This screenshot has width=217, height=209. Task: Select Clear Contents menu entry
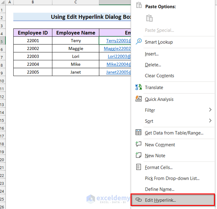[159, 76]
